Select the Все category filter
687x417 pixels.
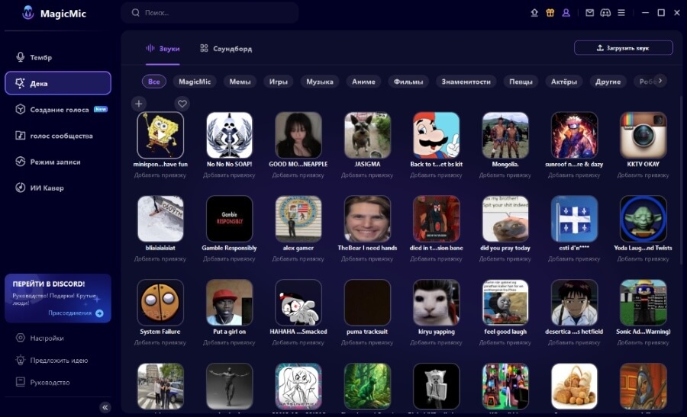point(153,82)
